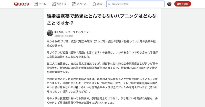Show the 通知 nav label
This screenshot has height=107, width=205.
(100, 4)
